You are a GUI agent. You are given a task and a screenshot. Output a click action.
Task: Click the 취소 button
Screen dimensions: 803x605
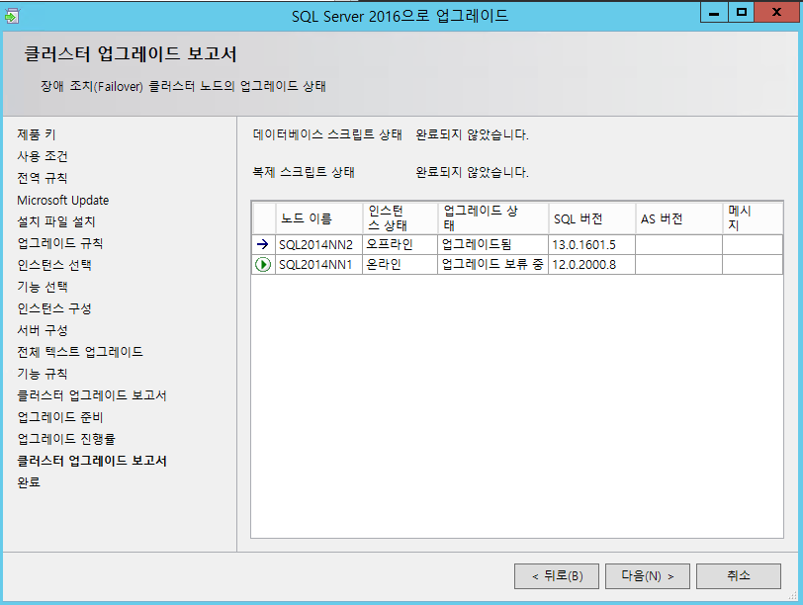point(739,576)
